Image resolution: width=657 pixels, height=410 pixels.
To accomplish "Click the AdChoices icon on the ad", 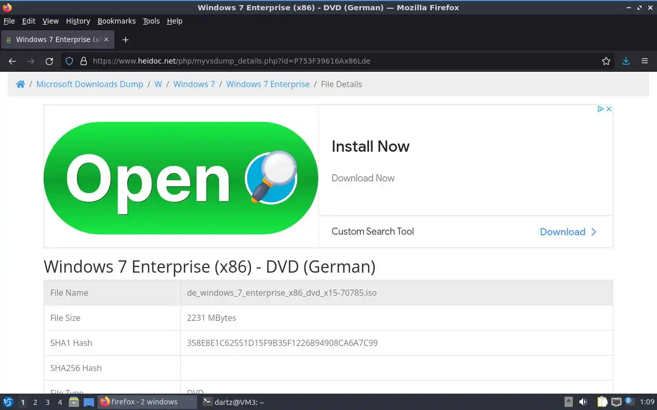I will [x=600, y=109].
